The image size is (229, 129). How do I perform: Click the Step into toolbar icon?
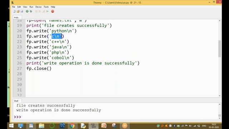[x=40, y=11]
